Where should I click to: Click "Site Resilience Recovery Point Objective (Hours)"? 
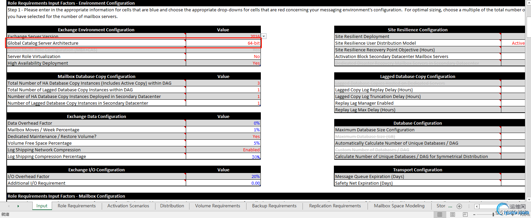coord(385,50)
